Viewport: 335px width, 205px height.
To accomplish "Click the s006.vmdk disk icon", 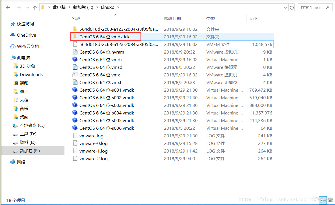I will click(75, 128).
